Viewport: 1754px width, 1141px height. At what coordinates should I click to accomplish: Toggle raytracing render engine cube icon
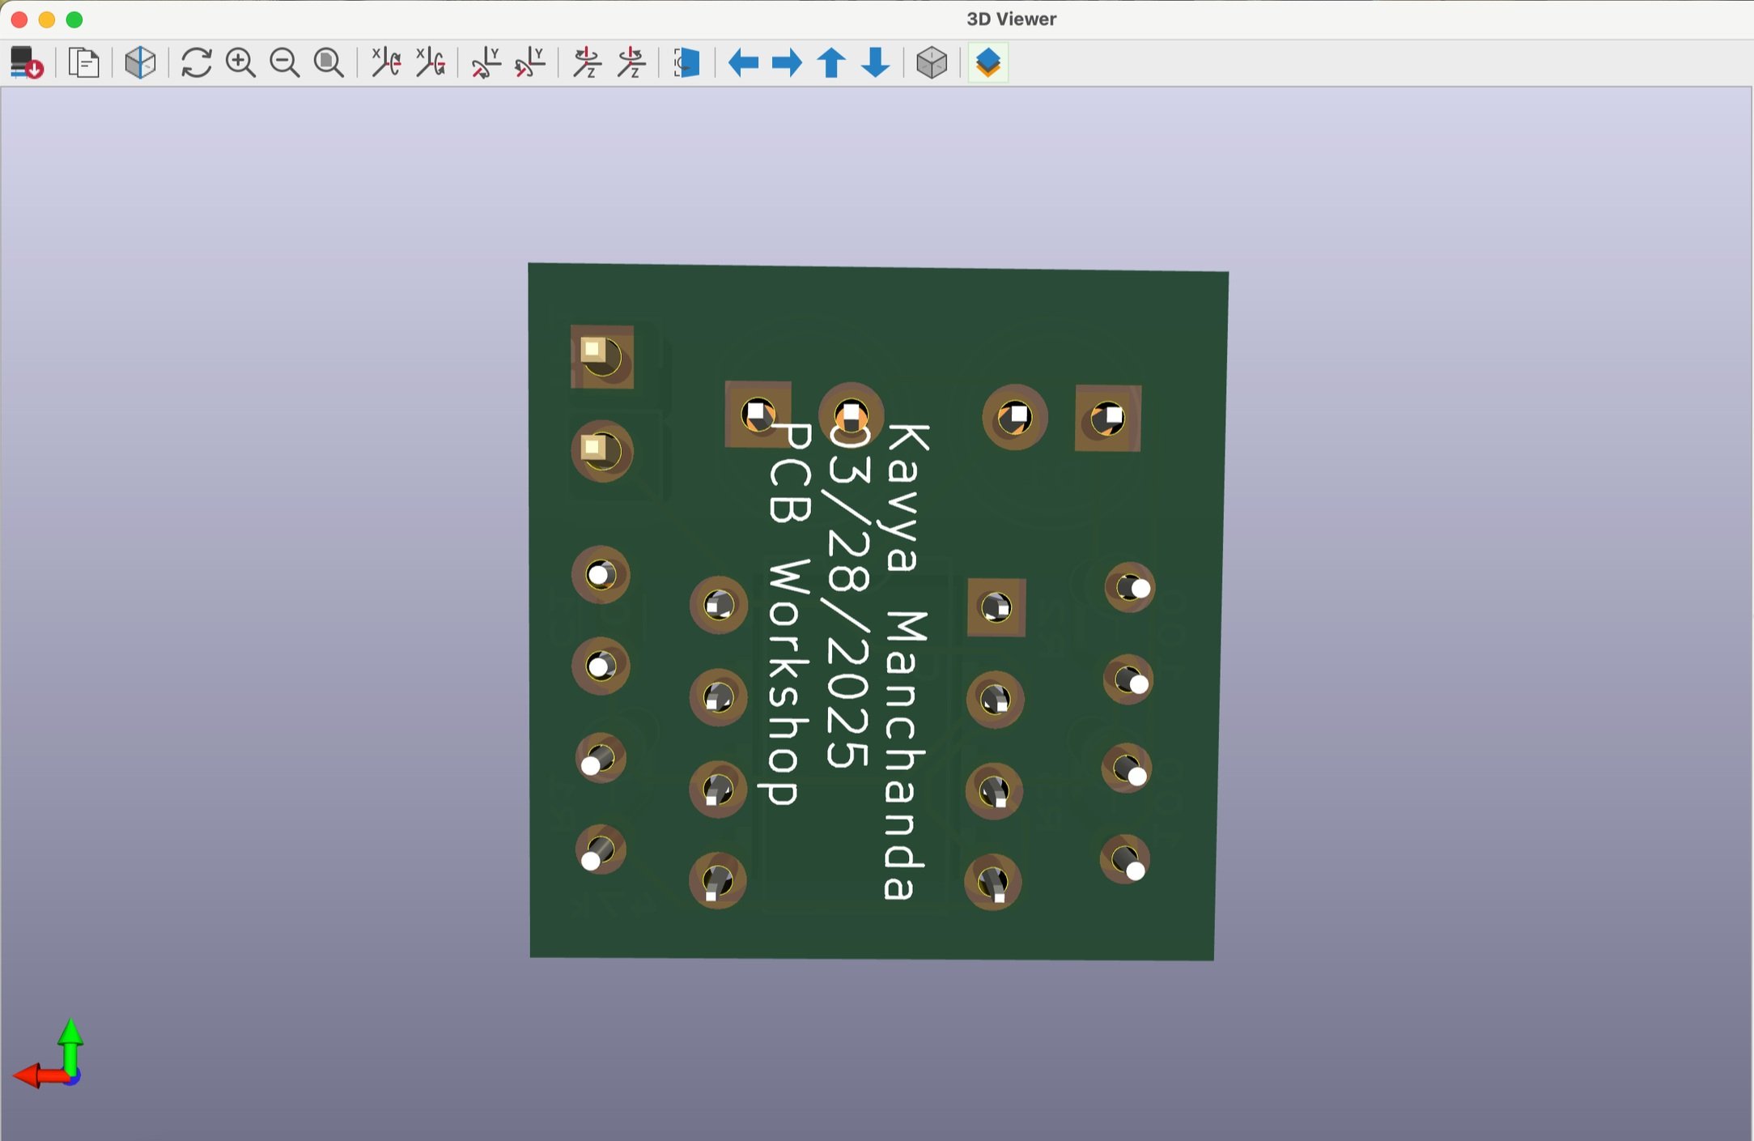140,62
